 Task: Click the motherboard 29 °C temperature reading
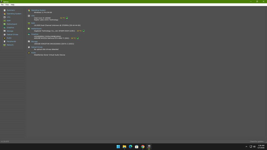[79, 31]
